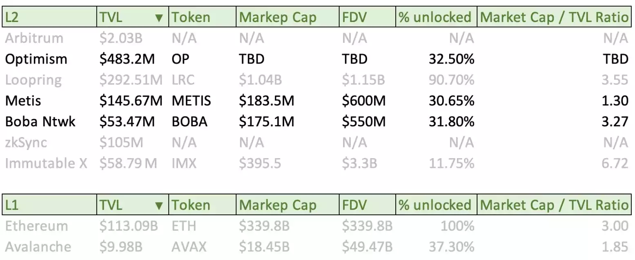Select the AVAX token cell

189,247
